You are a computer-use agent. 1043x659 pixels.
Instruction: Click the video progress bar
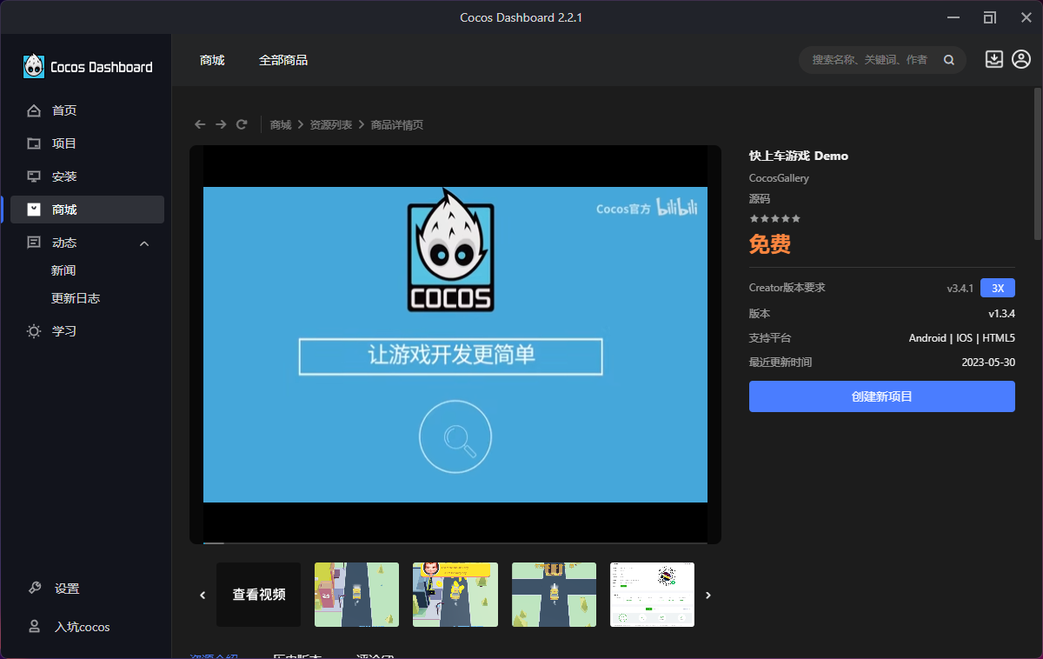455,543
